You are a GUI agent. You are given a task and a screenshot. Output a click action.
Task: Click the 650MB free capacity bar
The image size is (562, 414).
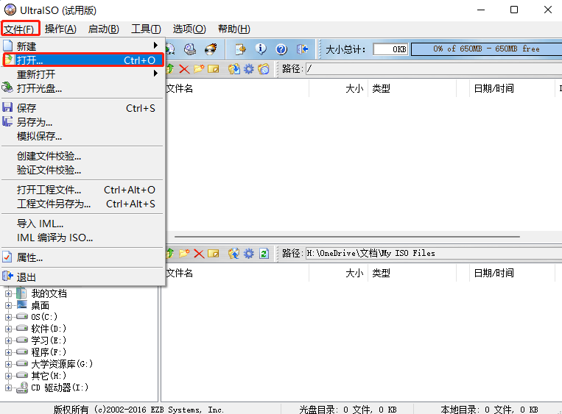(x=486, y=49)
